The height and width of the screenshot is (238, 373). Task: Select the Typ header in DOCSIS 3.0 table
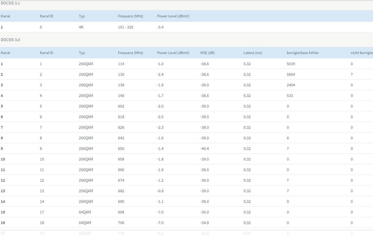(82, 53)
